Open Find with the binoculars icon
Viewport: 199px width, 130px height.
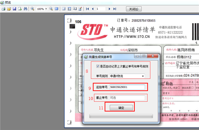25,9
